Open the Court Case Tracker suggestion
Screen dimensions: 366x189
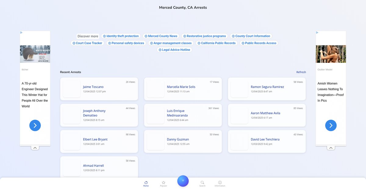tap(87, 43)
